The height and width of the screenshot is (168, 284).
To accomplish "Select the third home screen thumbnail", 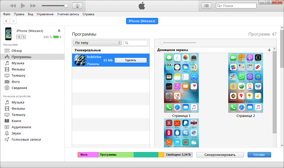I will click(x=181, y=133).
